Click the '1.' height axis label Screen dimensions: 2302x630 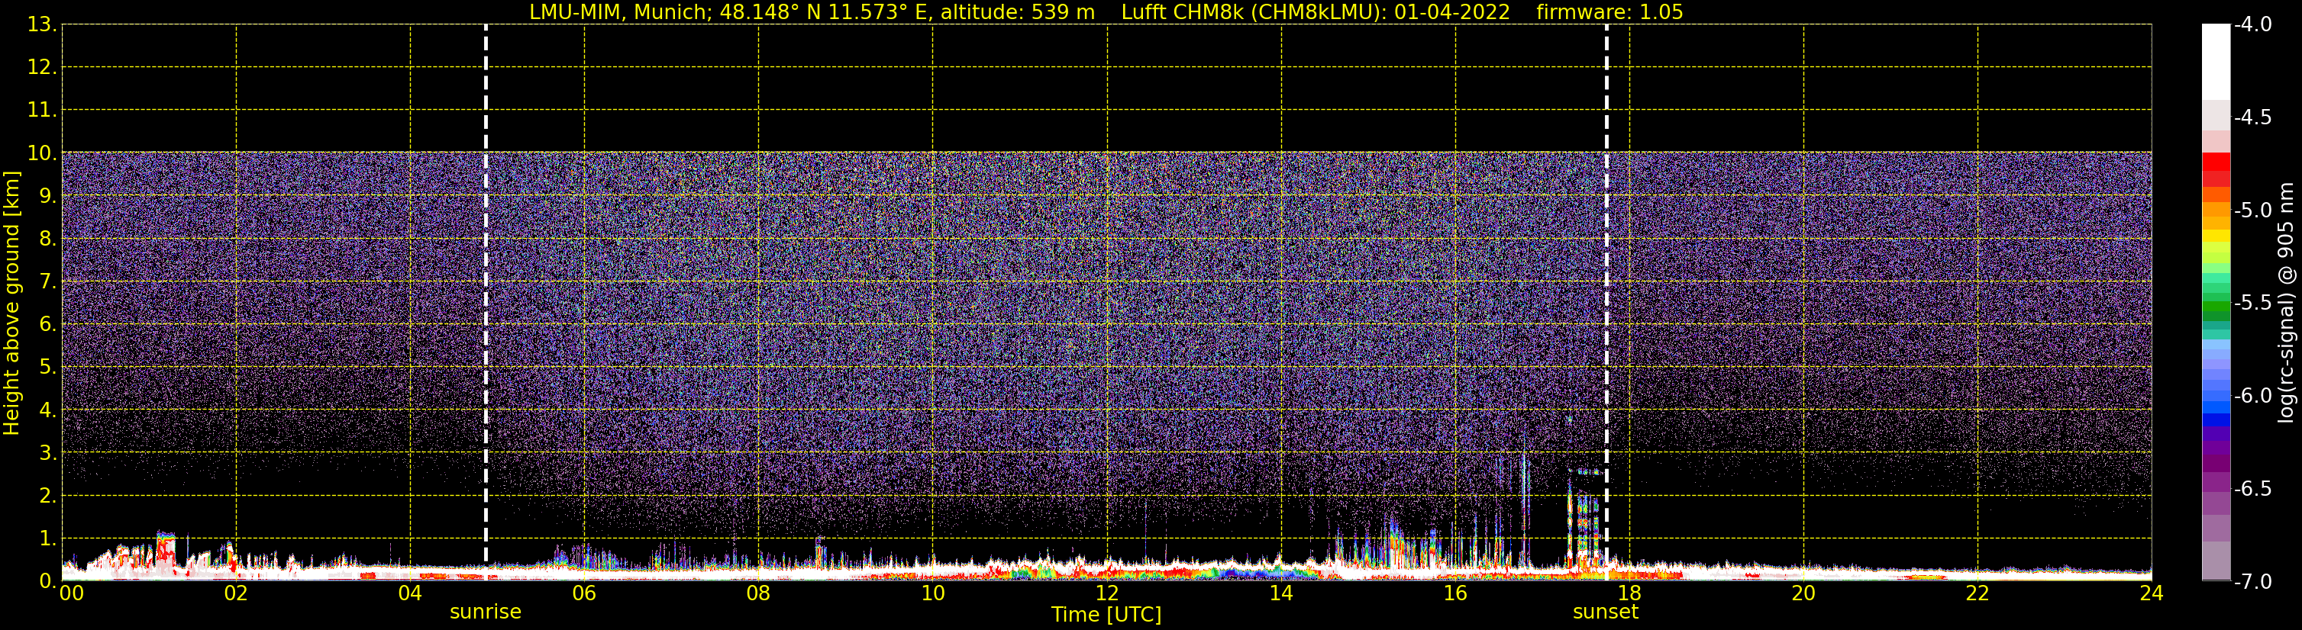click(x=47, y=538)
